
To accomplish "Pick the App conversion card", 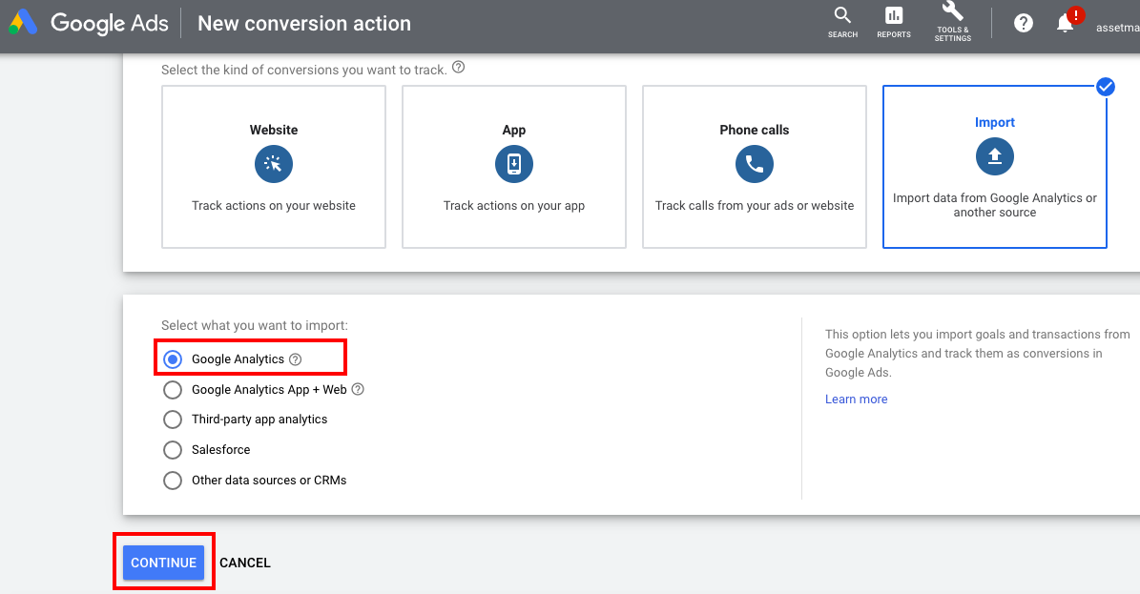I will click(514, 167).
